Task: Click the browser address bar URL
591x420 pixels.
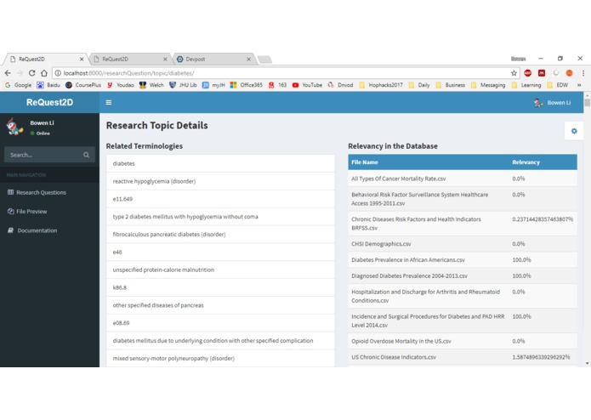Action: click(128, 73)
